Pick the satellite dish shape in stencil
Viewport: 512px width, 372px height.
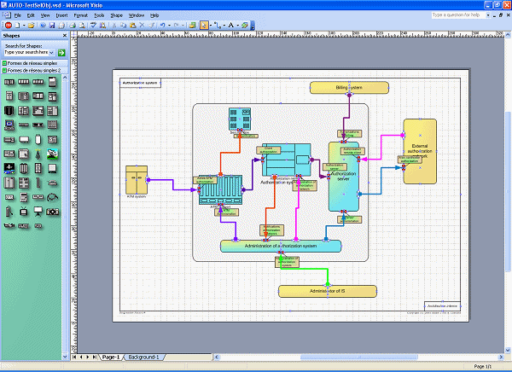point(52,154)
